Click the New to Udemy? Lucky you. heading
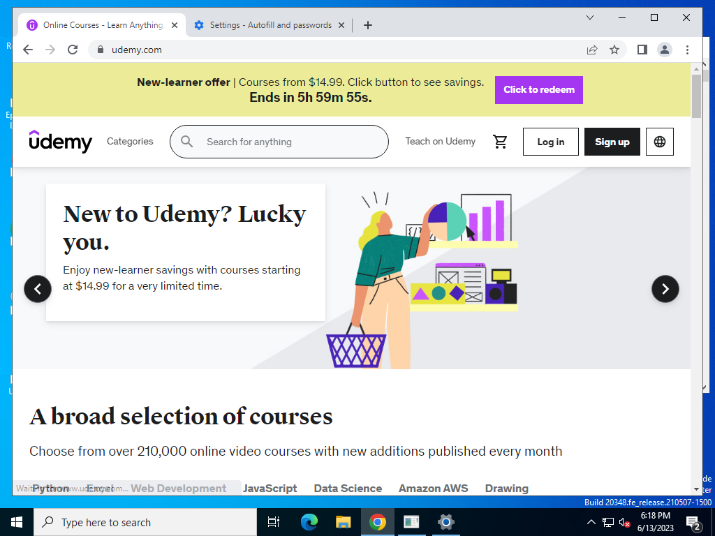The image size is (715, 536). (184, 228)
